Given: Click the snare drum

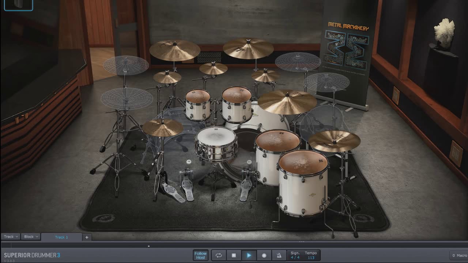Looking at the screenshot, I should [x=216, y=144].
